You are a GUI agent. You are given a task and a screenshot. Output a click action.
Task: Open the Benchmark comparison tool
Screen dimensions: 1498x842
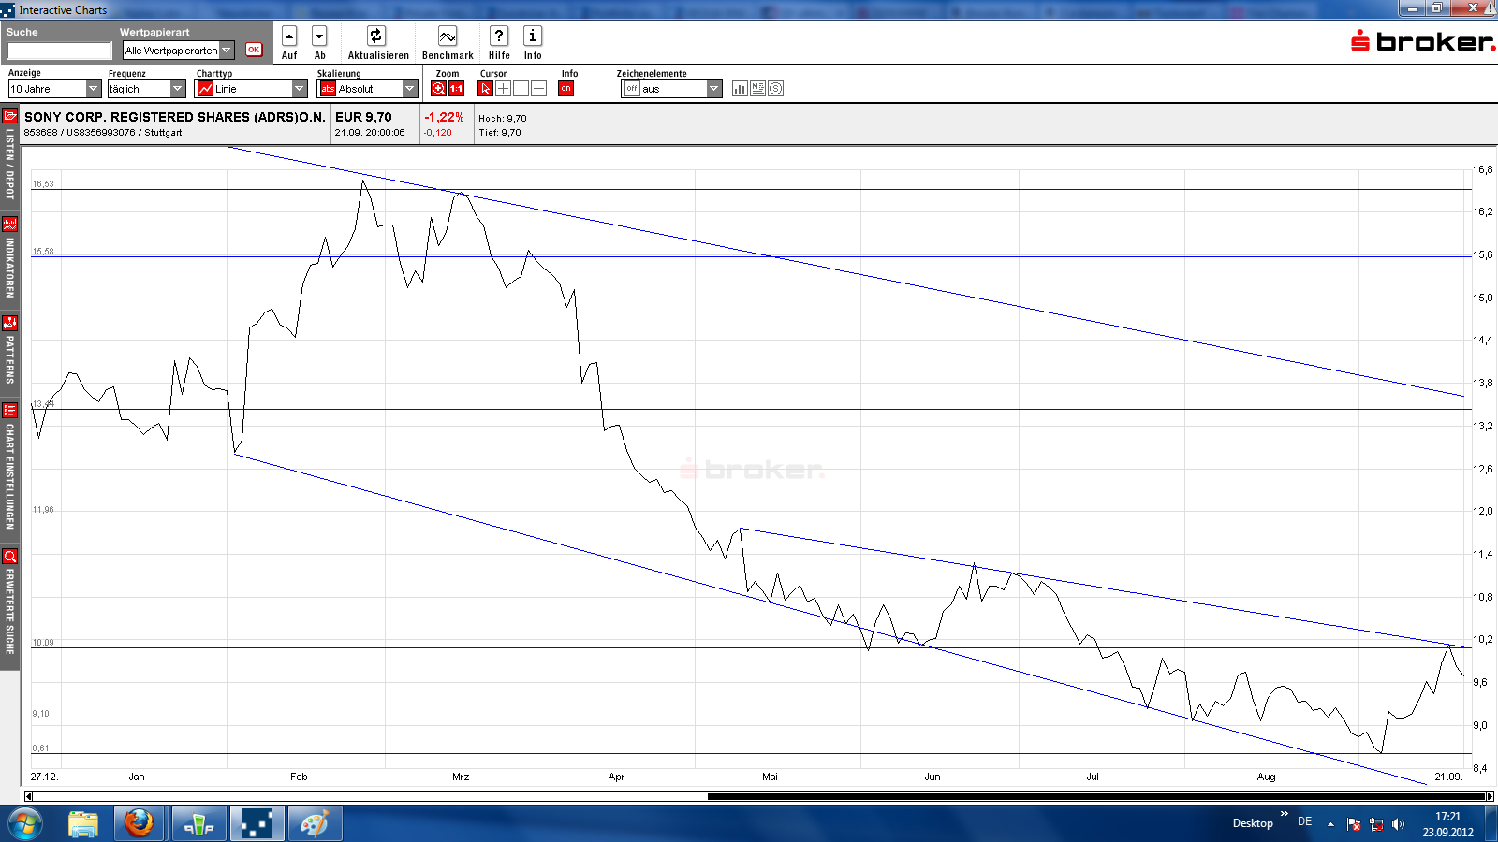tap(448, 36)
